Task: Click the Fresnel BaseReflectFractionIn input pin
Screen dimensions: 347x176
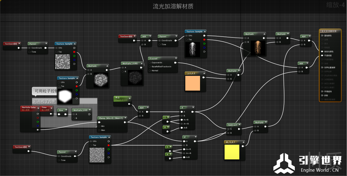Action: point(150,66)
